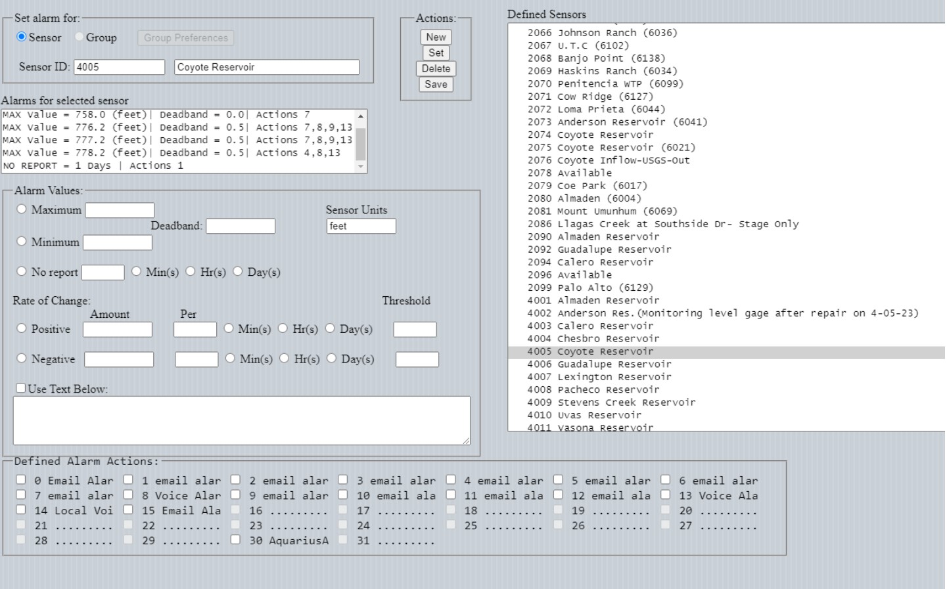The height and width of the screenshot is (589, 947).
Task: Select the Maximum alarm value radio
Action: 22,209
